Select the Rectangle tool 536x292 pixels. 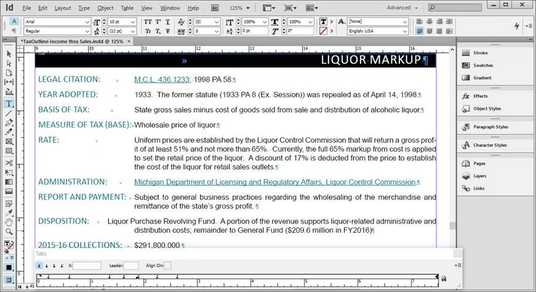click(9, 151)
